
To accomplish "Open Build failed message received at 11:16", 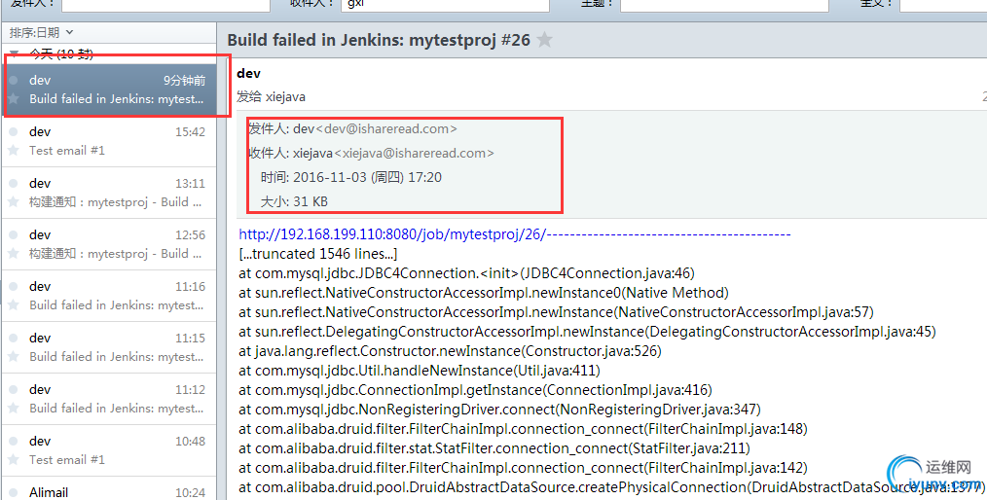I will [x=109, y=296].
